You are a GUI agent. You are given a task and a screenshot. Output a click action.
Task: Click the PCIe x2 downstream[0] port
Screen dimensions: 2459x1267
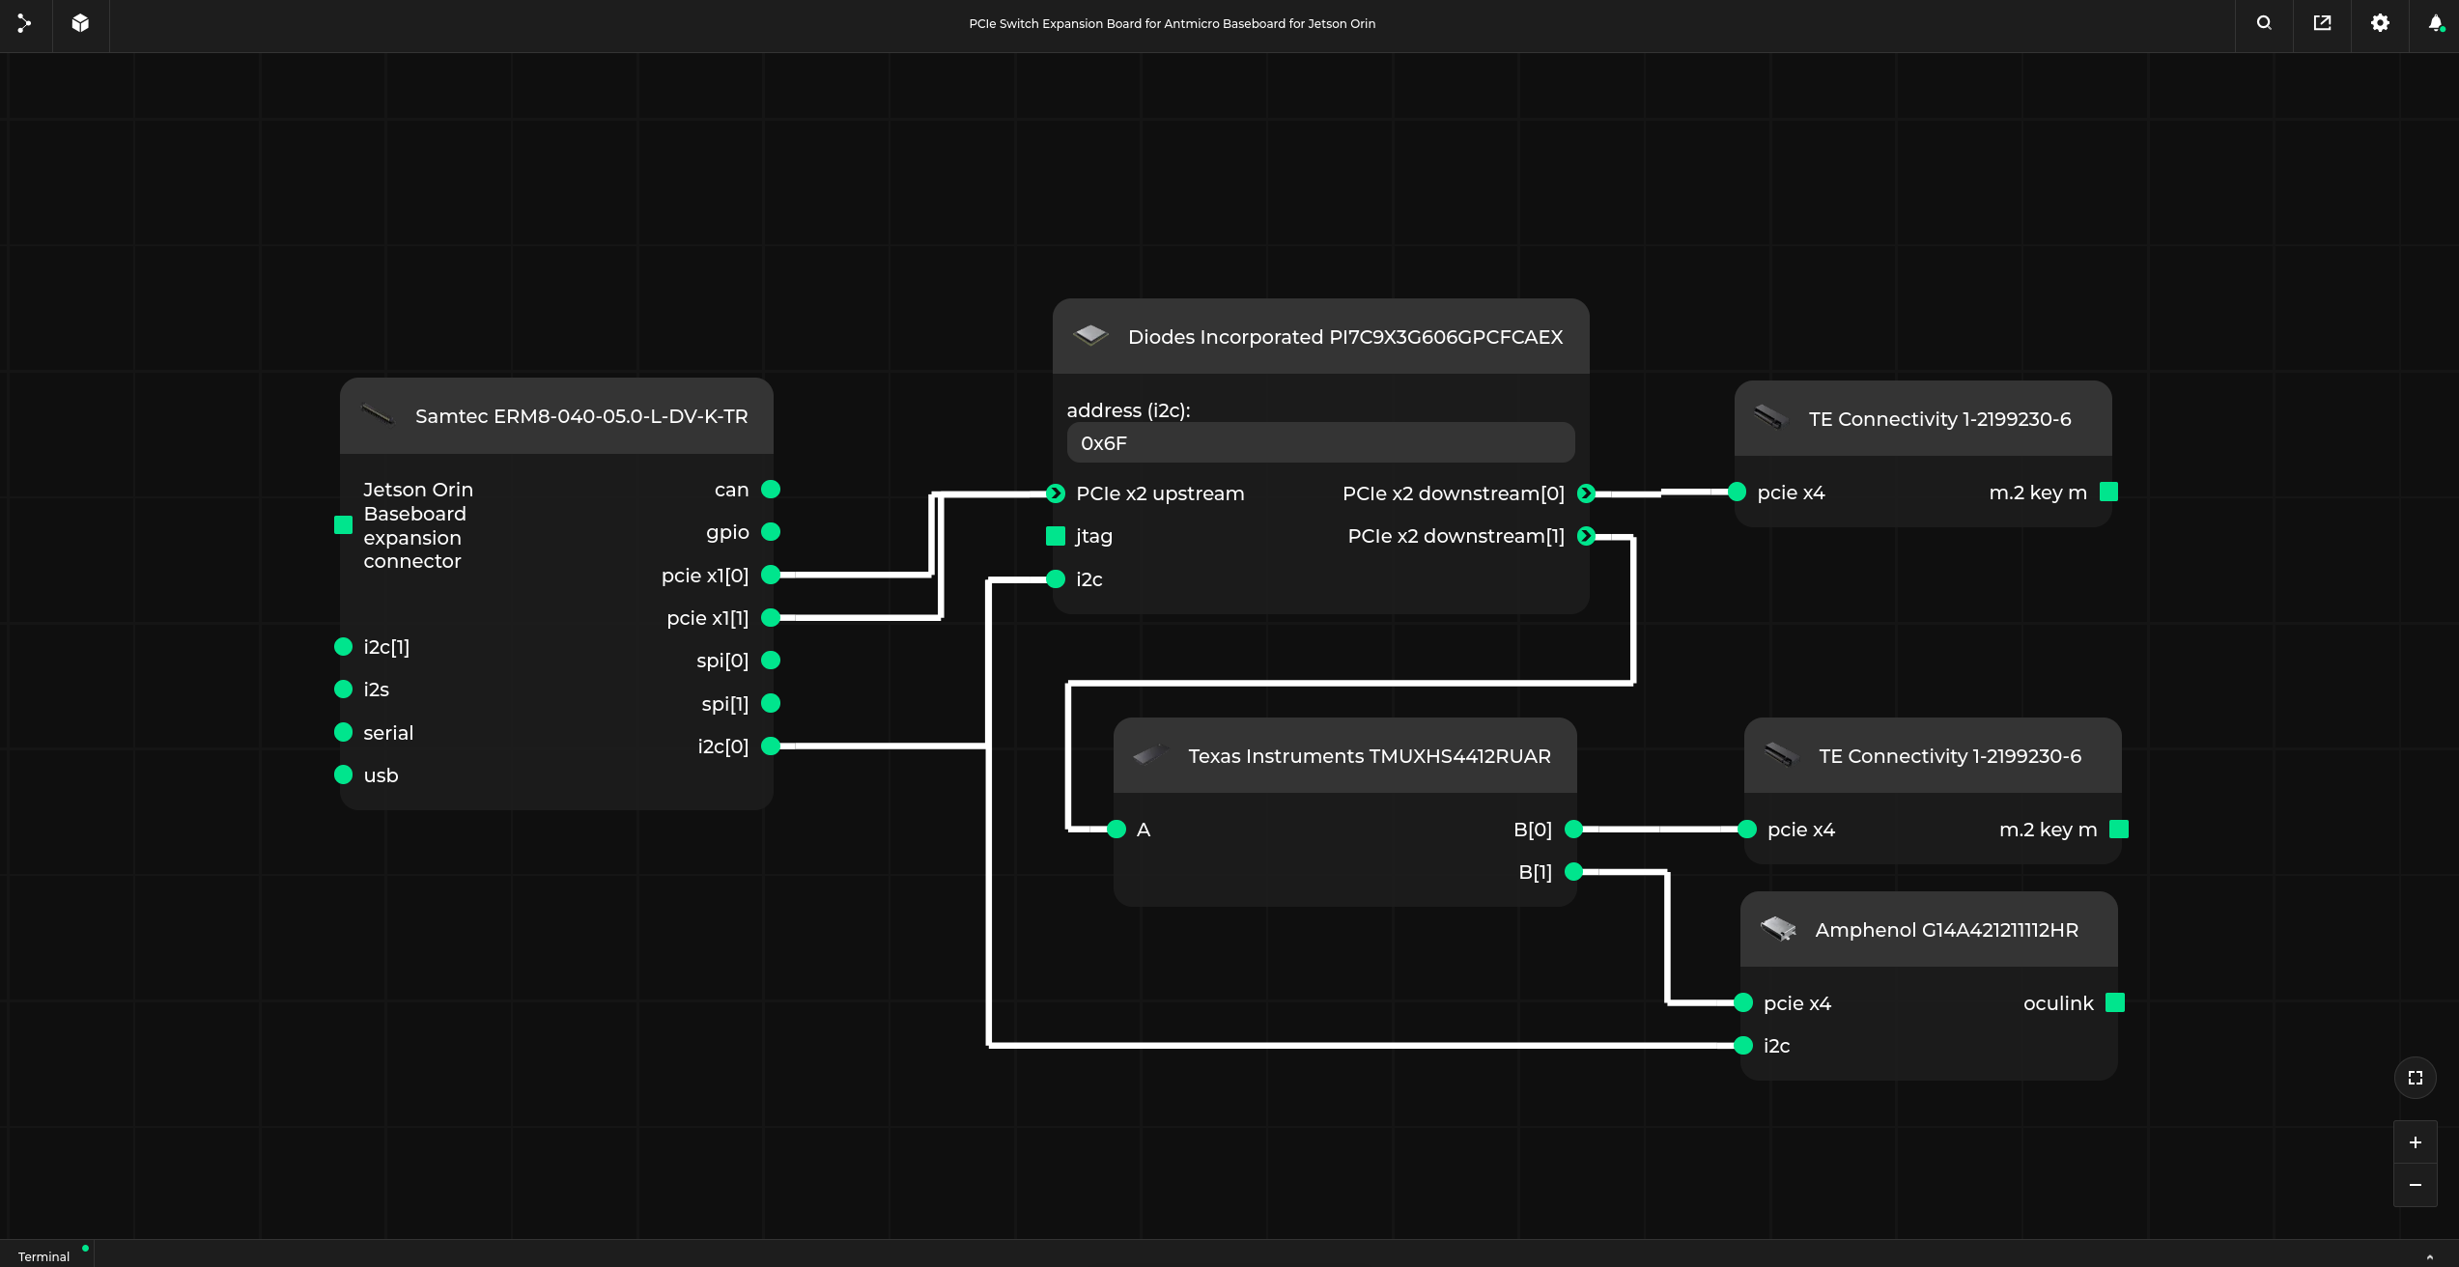[x=1586, y=493]
